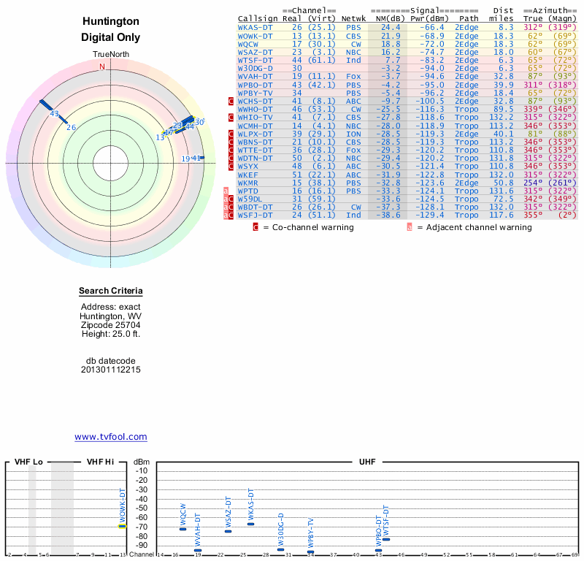This screenshot has width=584, height=561.
Task: Click the WSAZ-DT callsign row
Action: [255, 52]
